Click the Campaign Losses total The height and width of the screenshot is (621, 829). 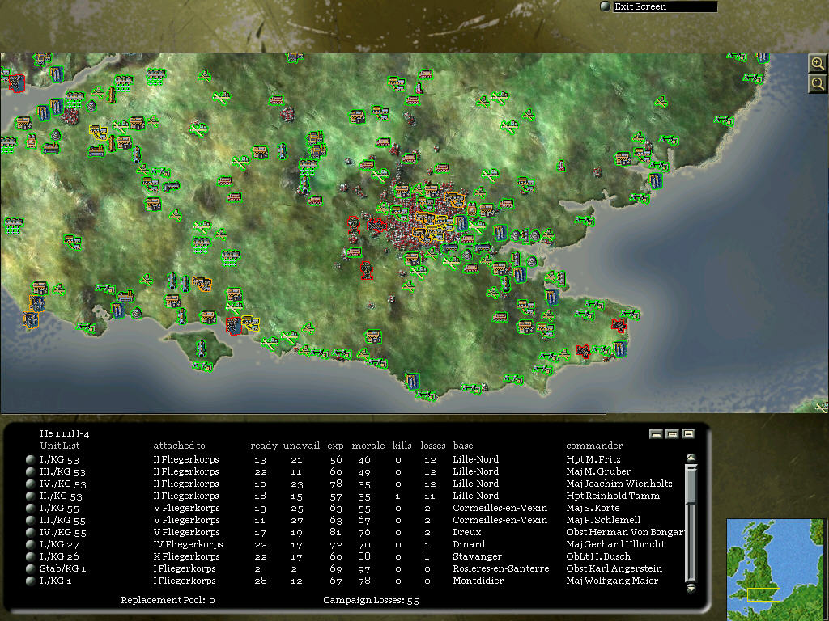413,601
